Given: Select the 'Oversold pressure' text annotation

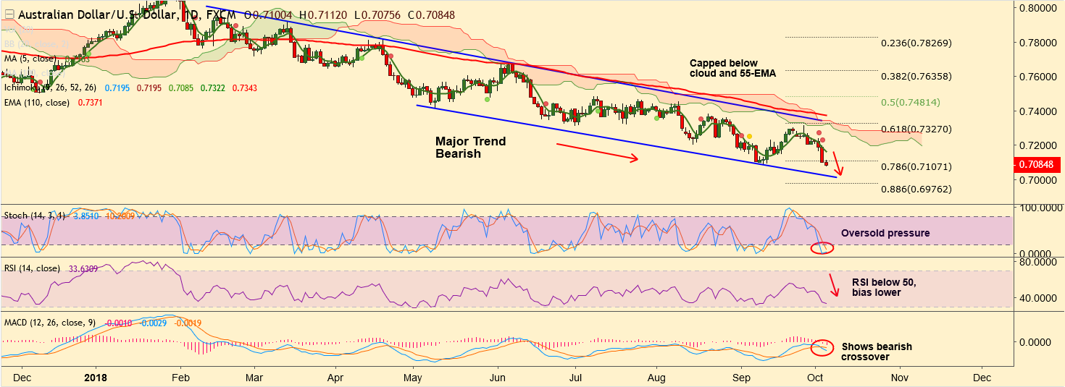Looking at the screenshot, I should coord(885,234).
